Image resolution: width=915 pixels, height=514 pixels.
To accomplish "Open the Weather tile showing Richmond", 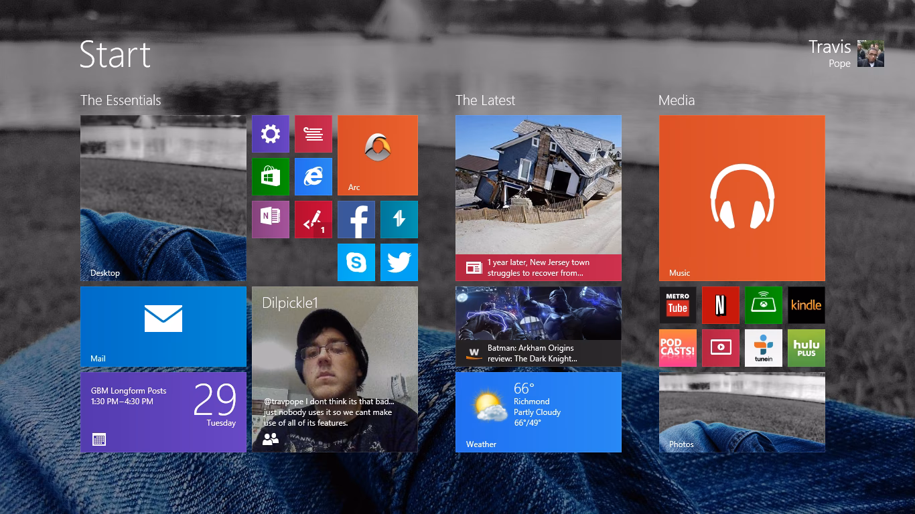I will [538, 412].
